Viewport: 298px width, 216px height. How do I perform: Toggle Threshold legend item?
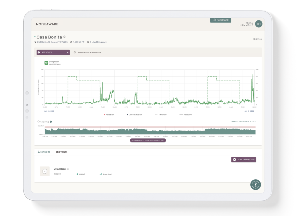161,115
